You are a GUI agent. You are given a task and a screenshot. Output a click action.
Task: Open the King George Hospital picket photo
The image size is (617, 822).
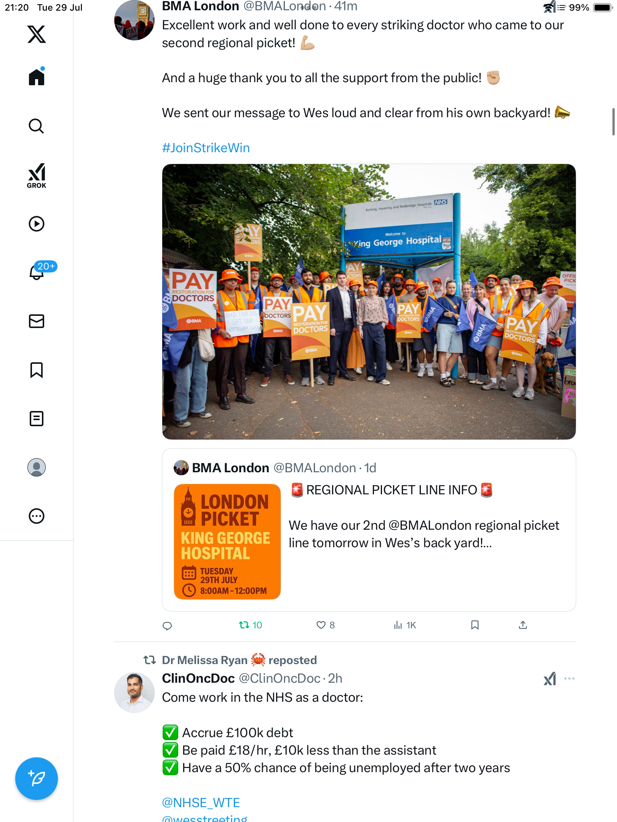point(369,301)
